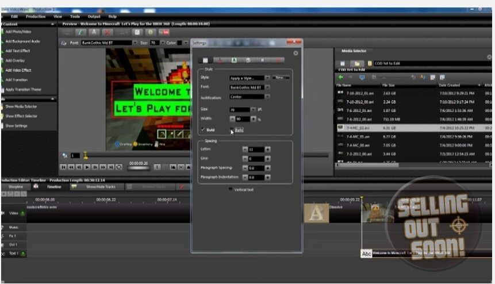Click Add Photo/Video in the content panel
495x284 pixels.
coord(18,32)
